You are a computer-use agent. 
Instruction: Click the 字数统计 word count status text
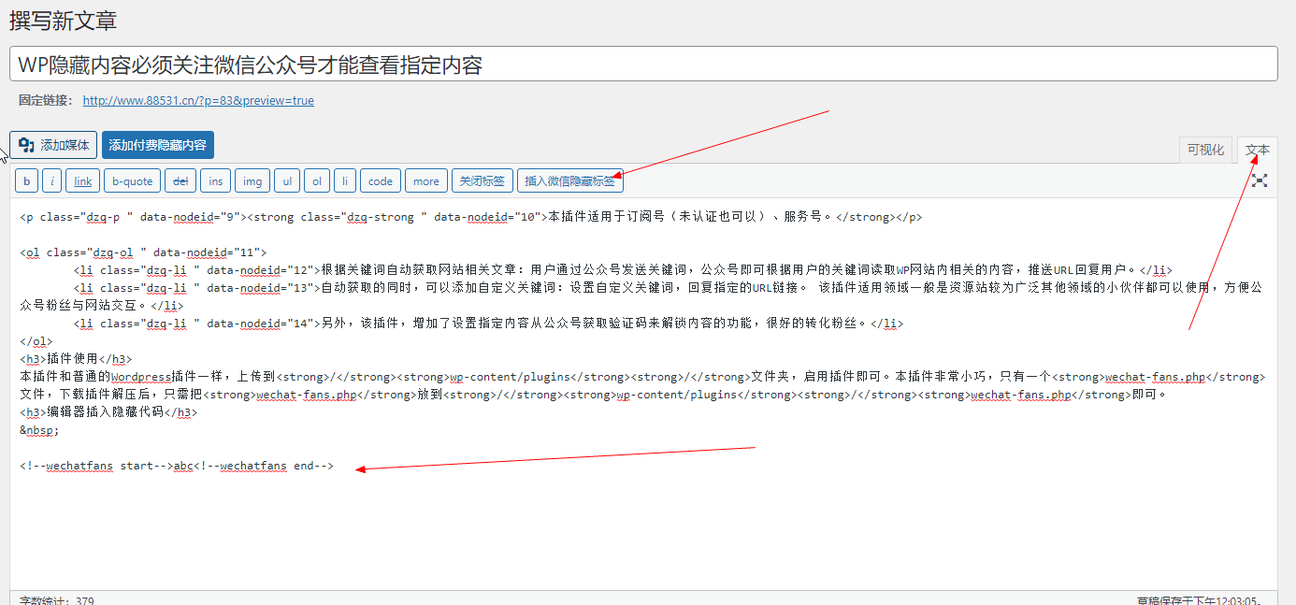[57, 600]
